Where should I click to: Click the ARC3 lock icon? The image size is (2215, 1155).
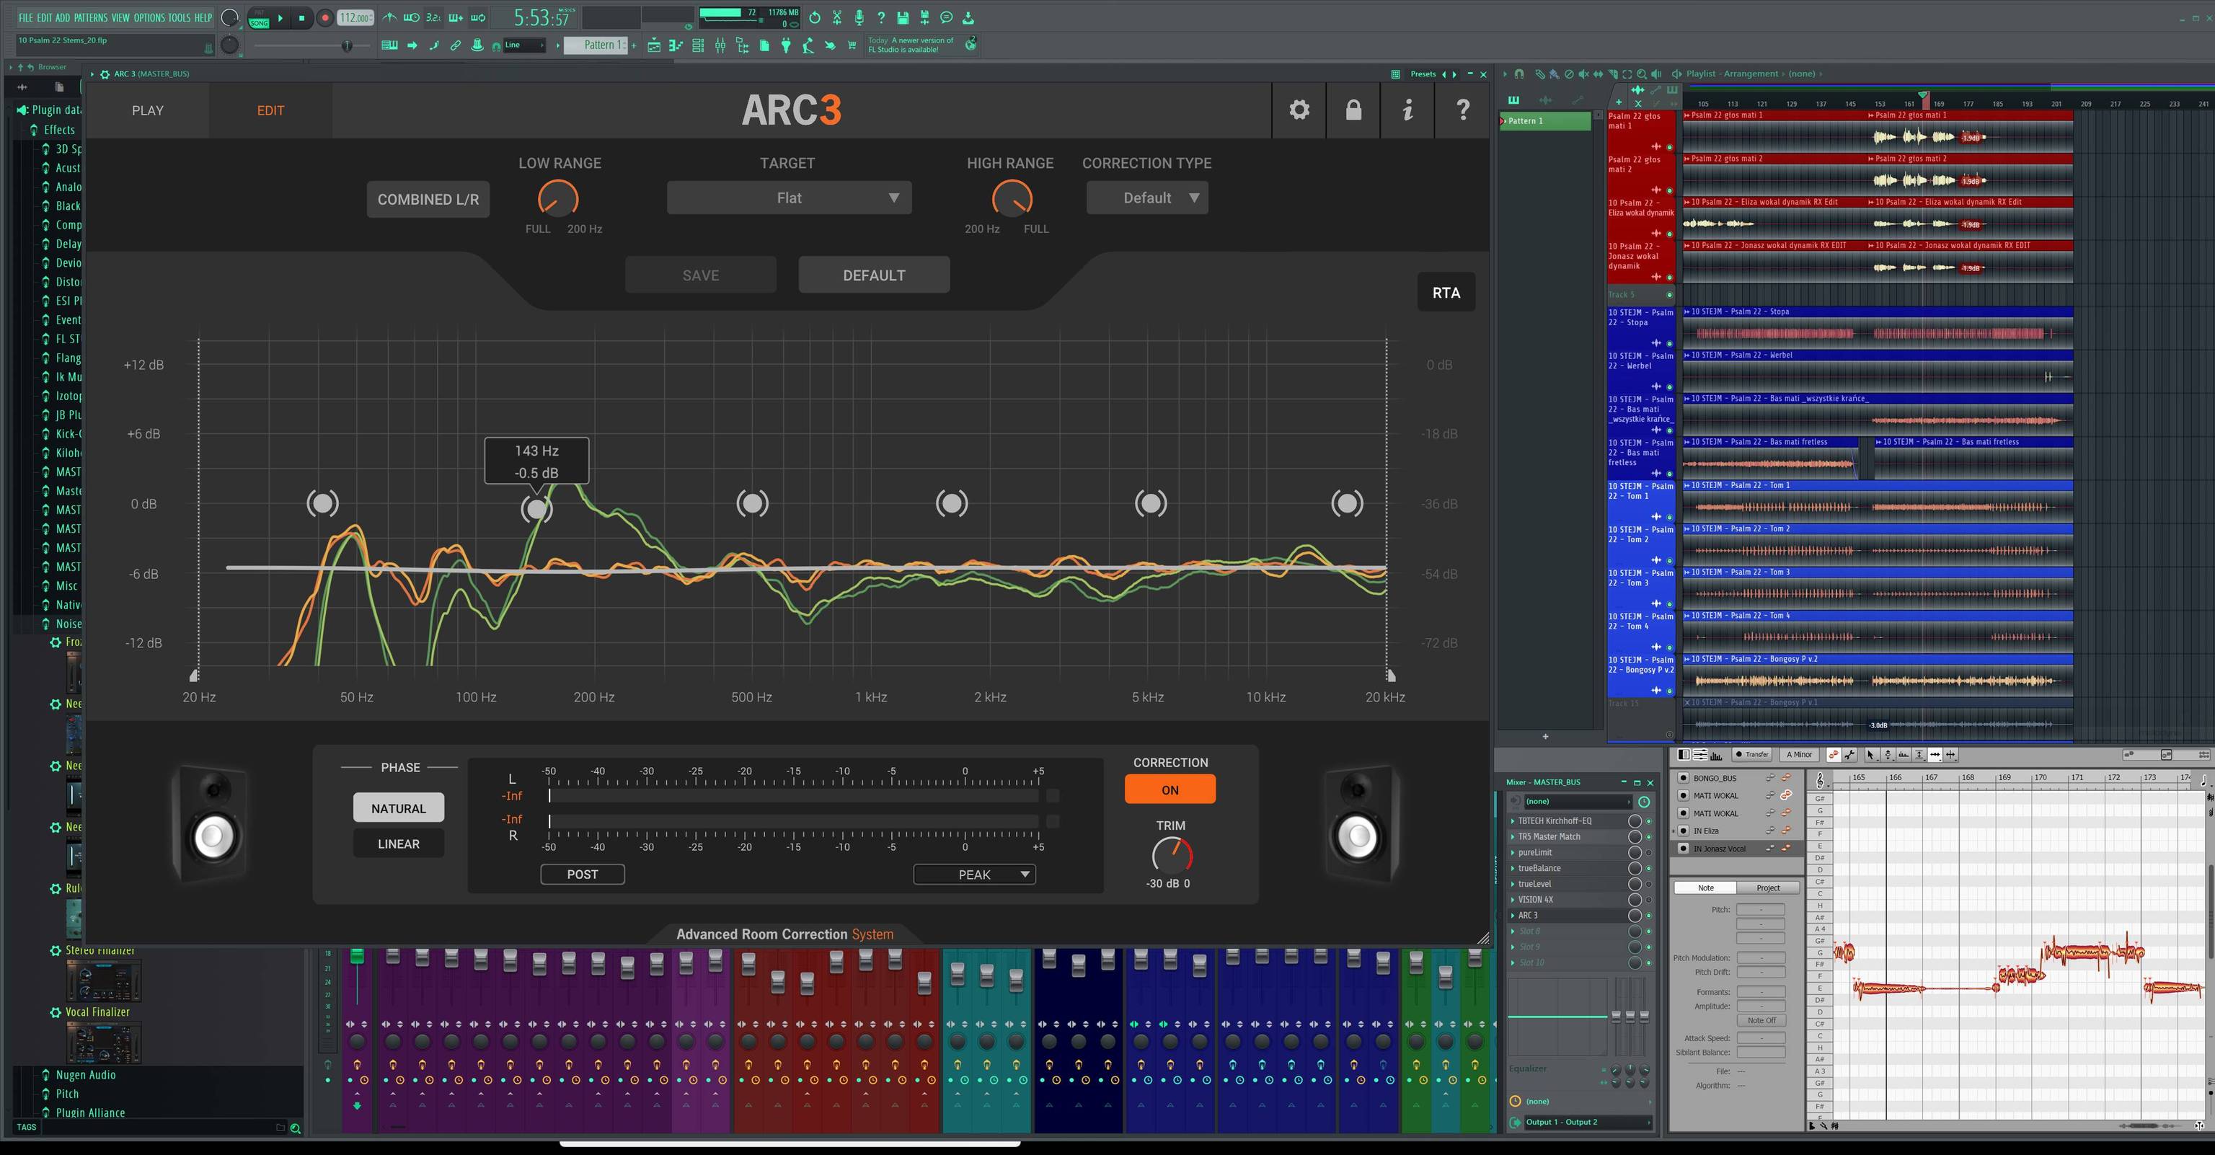click(1353, 110)
